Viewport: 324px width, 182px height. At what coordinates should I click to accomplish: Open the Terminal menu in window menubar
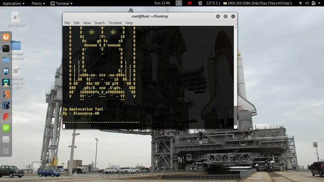(115, 23)
